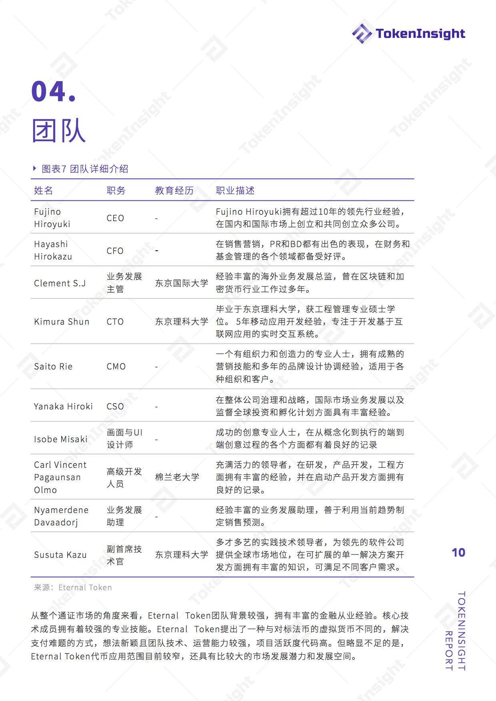Click the TokenInsight logo icon
The height and width of the screenshot is (701, 496).
pos(362,34)
